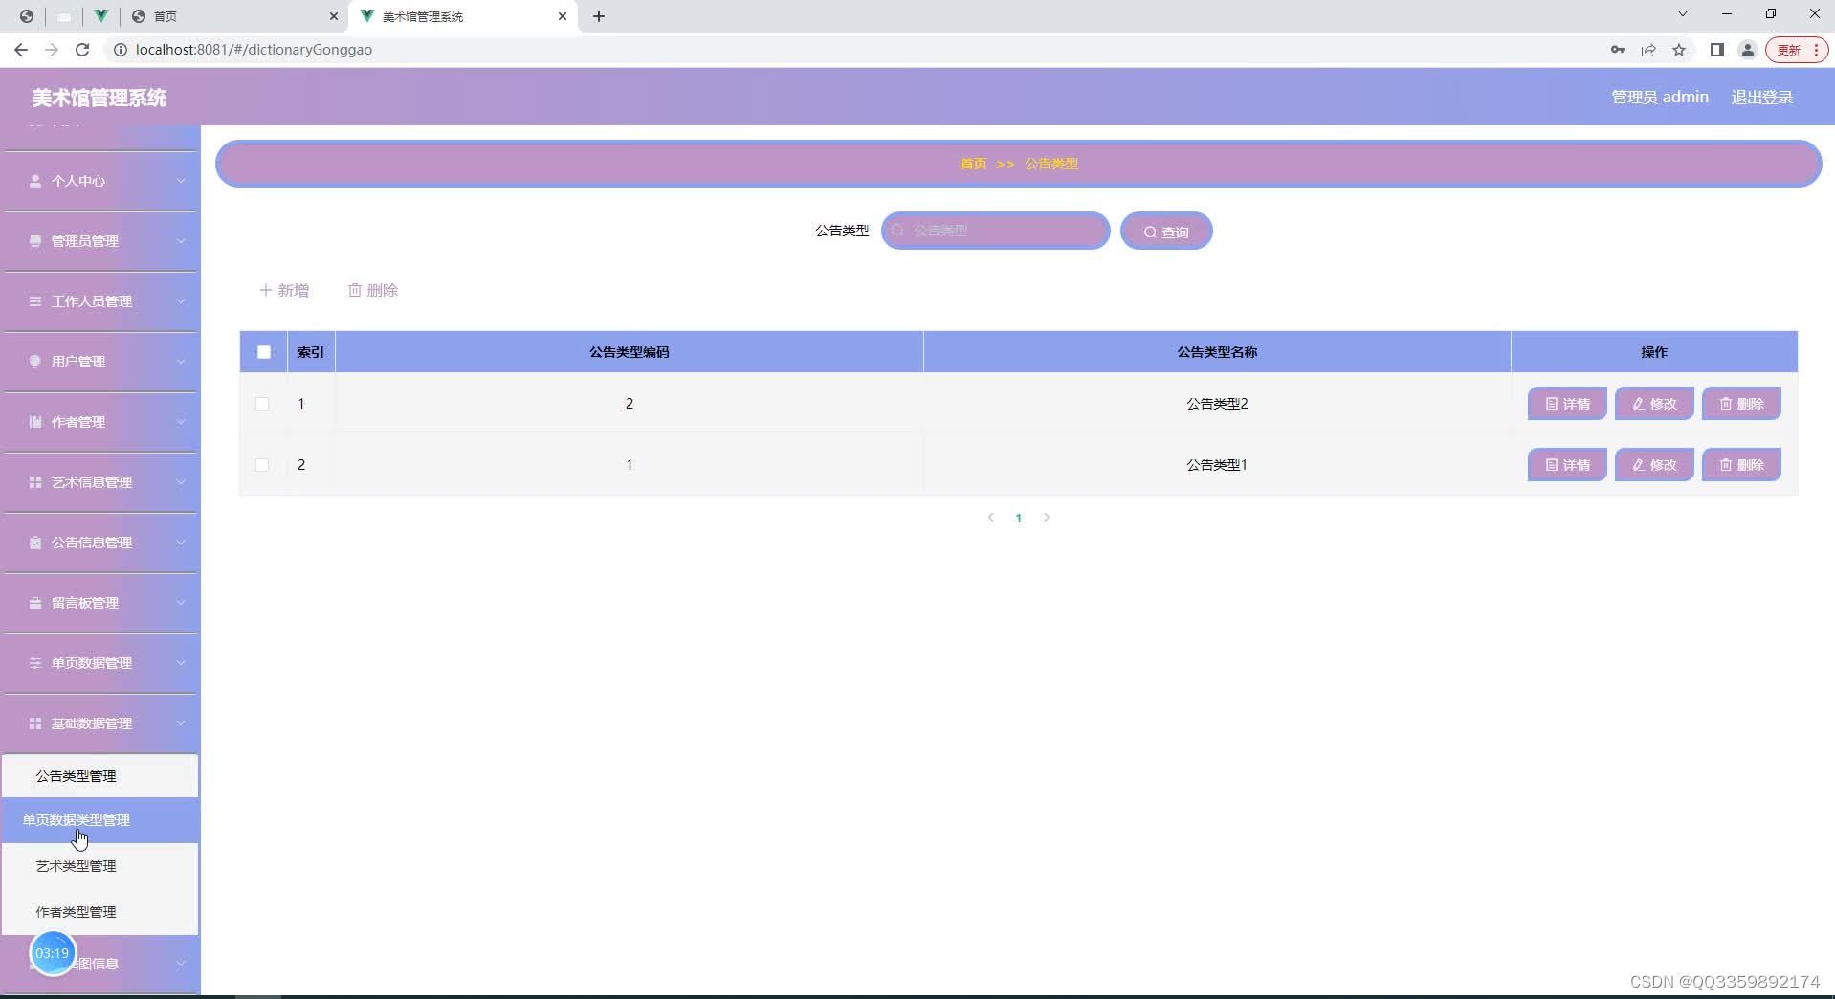Open the browser share icon
1835x999 pixels.
[1648, 50]
